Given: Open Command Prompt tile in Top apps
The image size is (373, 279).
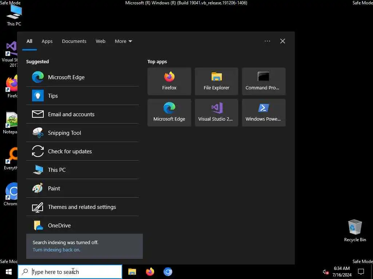Looking at the screenshot, I should pos(264,81).
